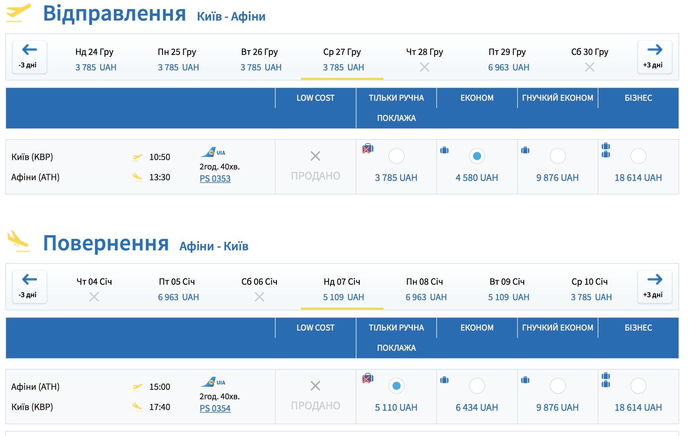This screenshot has height=436, width=690.
Task: Select return date Пн 08 Січ
Action: click(x=426, y=289)
